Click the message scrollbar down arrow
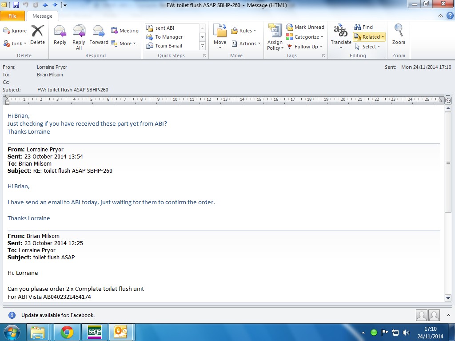This screenshot has width=455, height=341. point(448,298)
